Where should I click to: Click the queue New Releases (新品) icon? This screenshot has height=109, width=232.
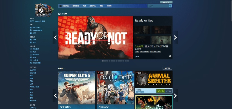click(x=31, y=43)
